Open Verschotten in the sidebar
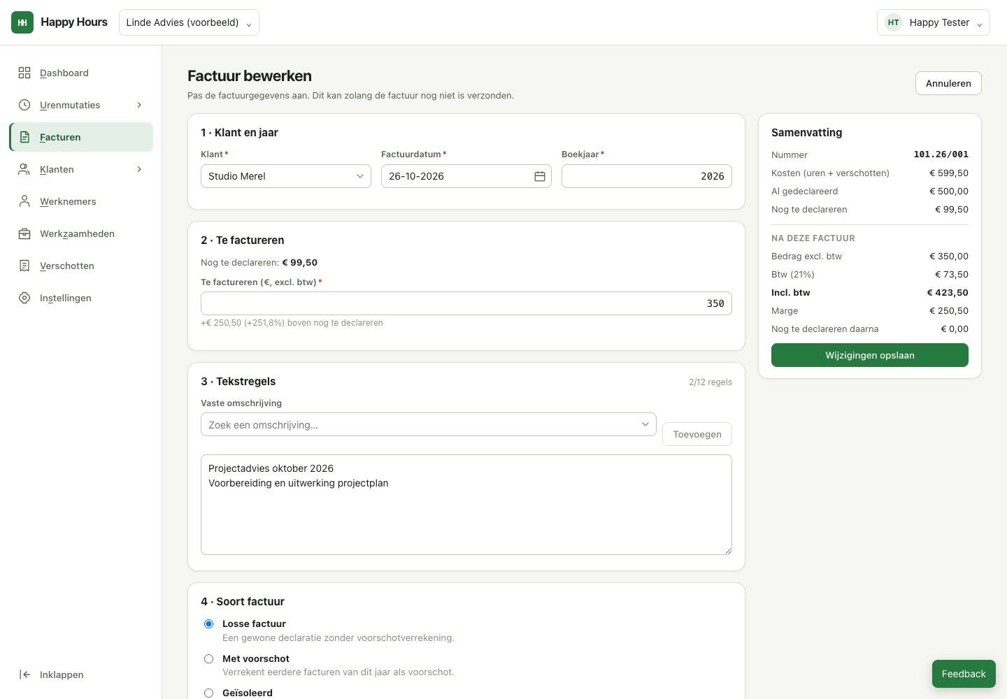 coord(81,266)
